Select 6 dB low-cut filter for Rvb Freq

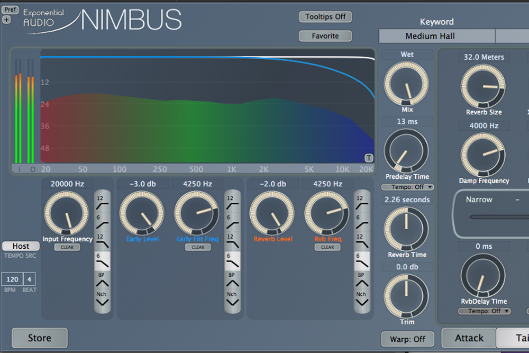(x=362, y=221)
